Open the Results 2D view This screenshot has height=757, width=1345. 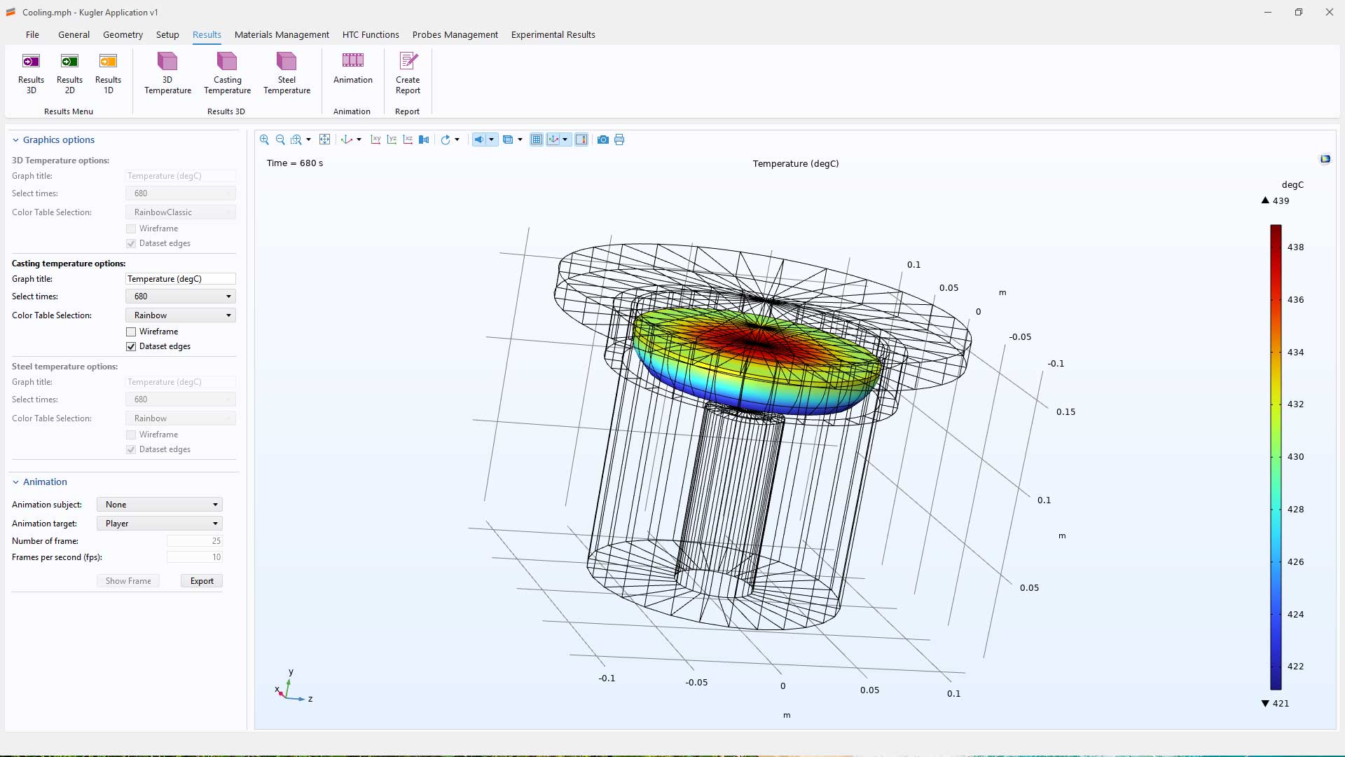[x=69, y=73]
